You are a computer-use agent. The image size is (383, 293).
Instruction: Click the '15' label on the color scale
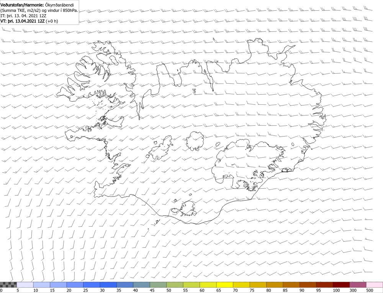52,290
